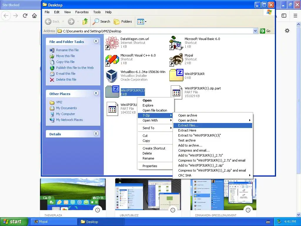Expand the Details panel
Viewport: 301px width, 226px height.
pyautogui.click(x=96, y=134)
